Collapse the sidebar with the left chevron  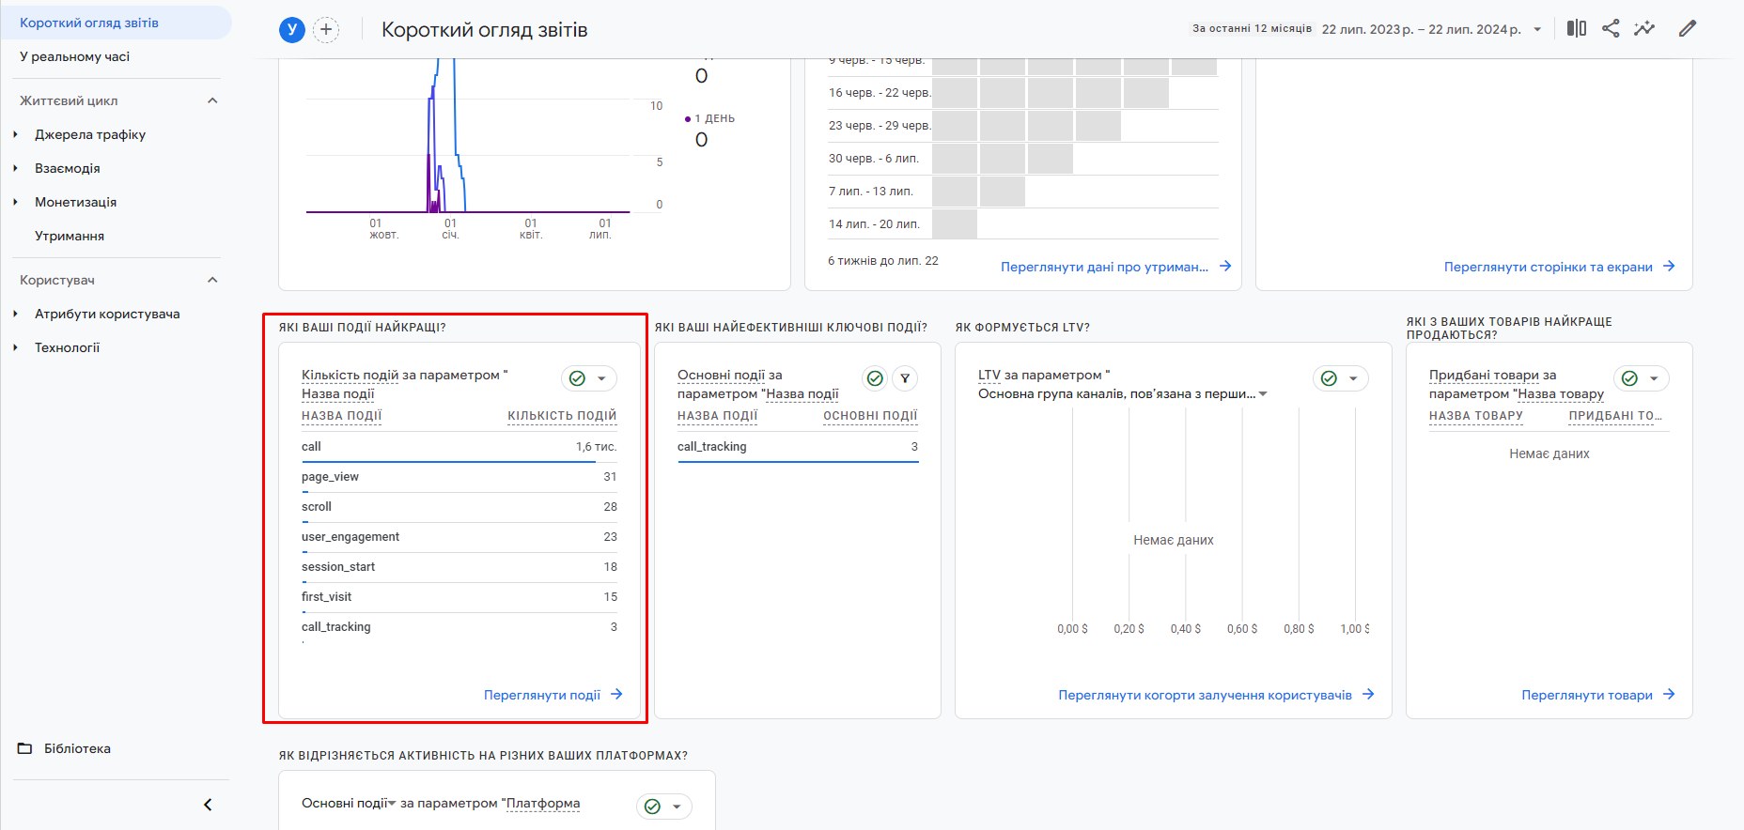point(208,805)
